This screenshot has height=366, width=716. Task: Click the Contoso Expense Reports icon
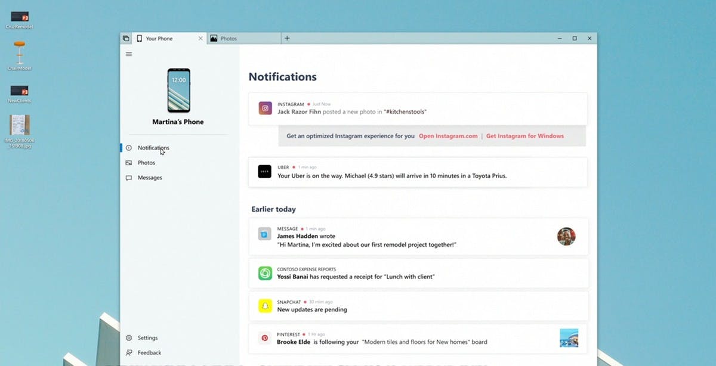(265, 273)
